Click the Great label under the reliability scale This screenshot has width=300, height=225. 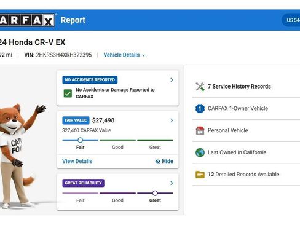(x=155, y=200)
